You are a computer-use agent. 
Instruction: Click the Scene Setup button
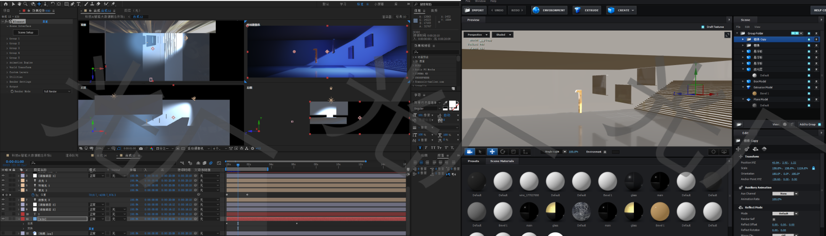click(25, 33)
